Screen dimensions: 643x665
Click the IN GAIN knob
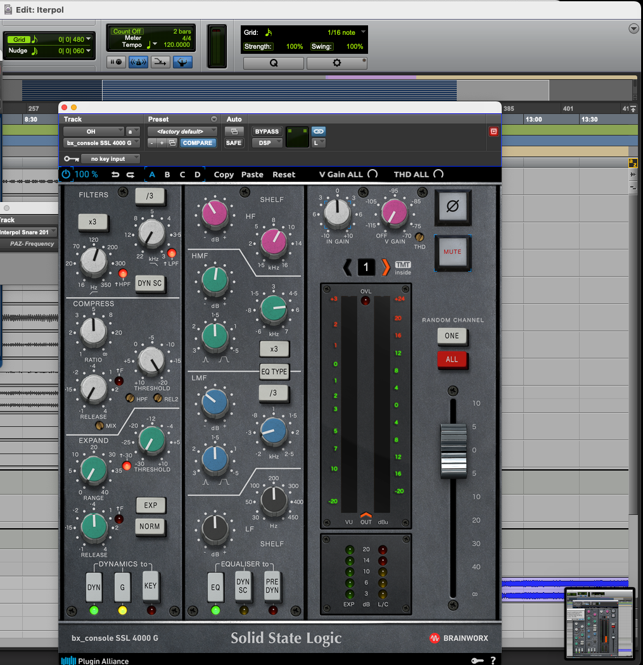pyautogui.click(x=337, y=212)
